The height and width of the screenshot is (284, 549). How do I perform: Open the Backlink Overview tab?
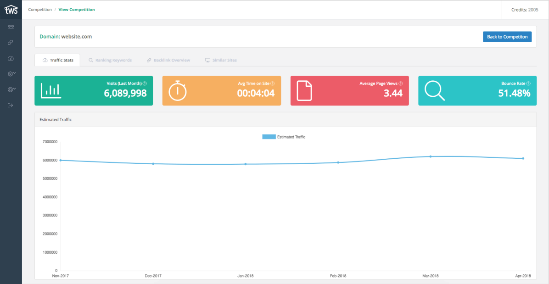click(x=168, y=60)
